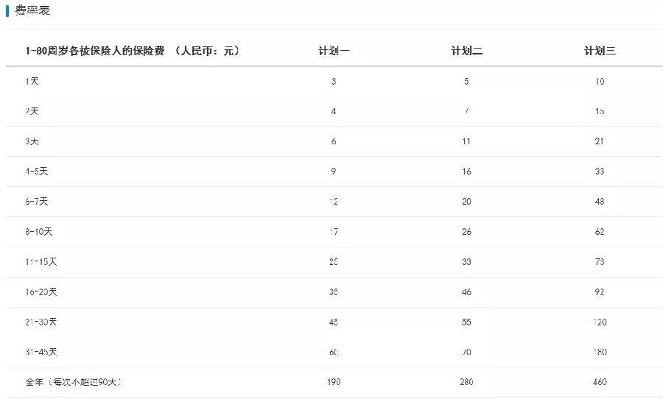This screenshot has width=663, height=399.
Task: Click the 计划三 price 460 for 全年
Action: [x=600, y=382]
